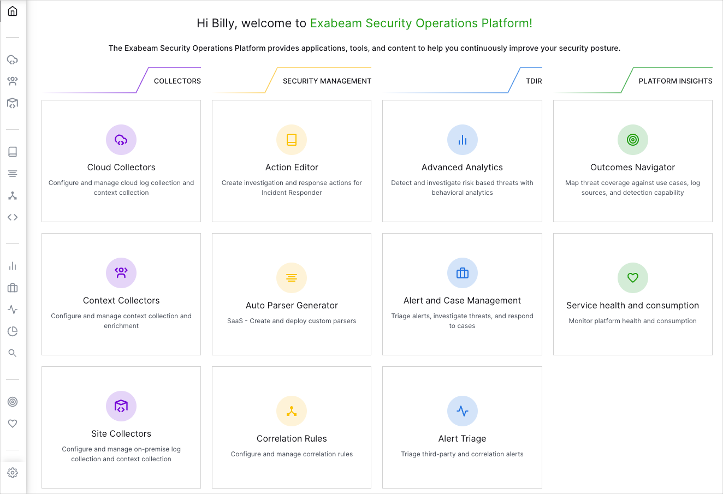Click 'Detect and investigate risk based threats' description
Image resolution: width=723 pixels, height=494 pixels.
463,188
